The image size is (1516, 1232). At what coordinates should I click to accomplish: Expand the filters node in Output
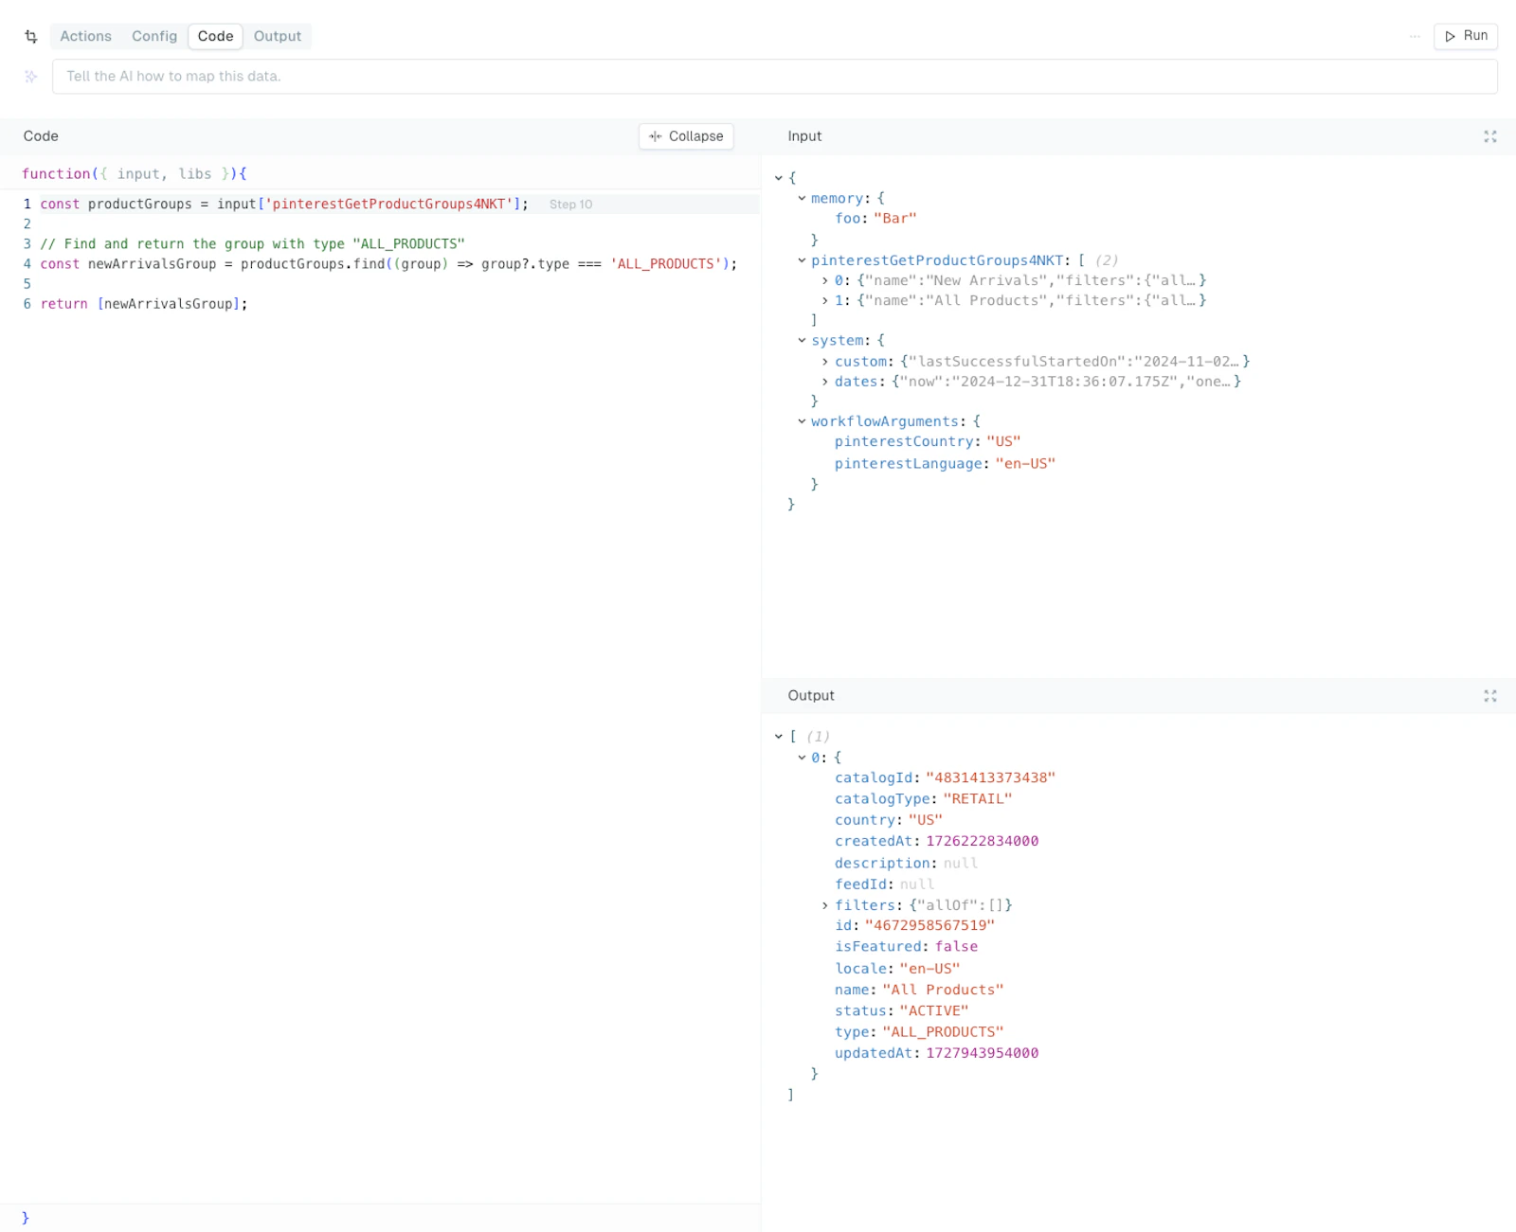pyautogui.click(x=825, y=905)
